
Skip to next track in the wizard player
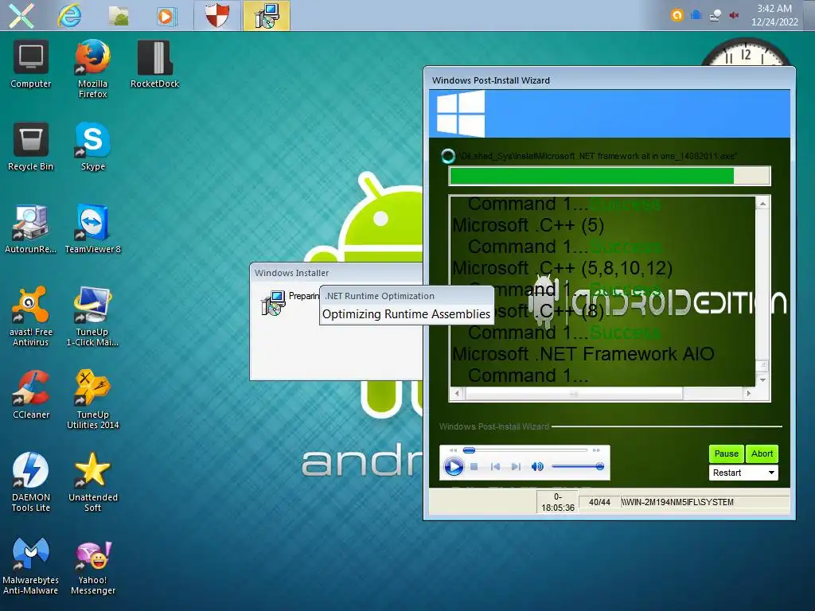pos(516,466)
